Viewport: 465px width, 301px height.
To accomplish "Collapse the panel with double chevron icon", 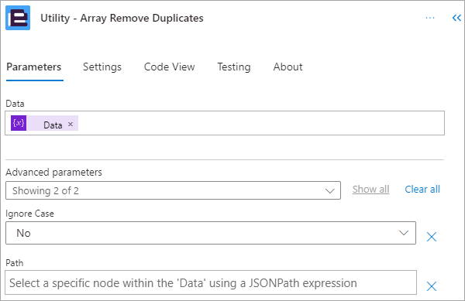I will tap(456, 18).
